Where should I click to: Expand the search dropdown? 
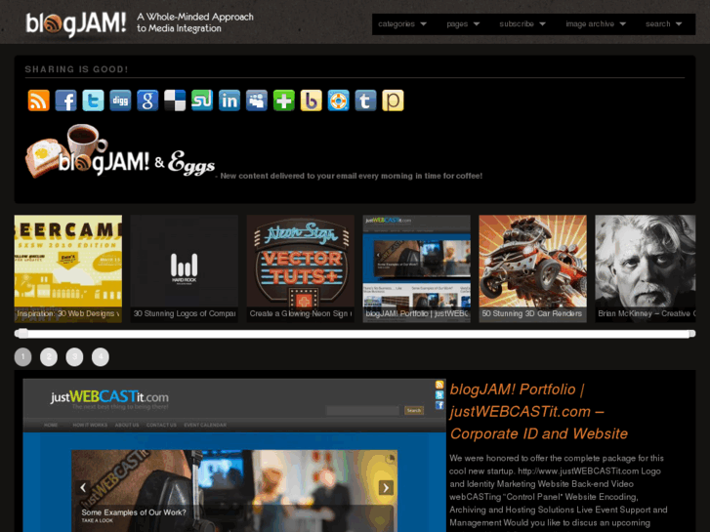663,24
